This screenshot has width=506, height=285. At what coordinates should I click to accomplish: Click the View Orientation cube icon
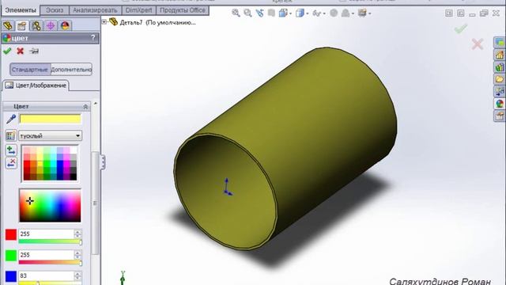point(283,13)
